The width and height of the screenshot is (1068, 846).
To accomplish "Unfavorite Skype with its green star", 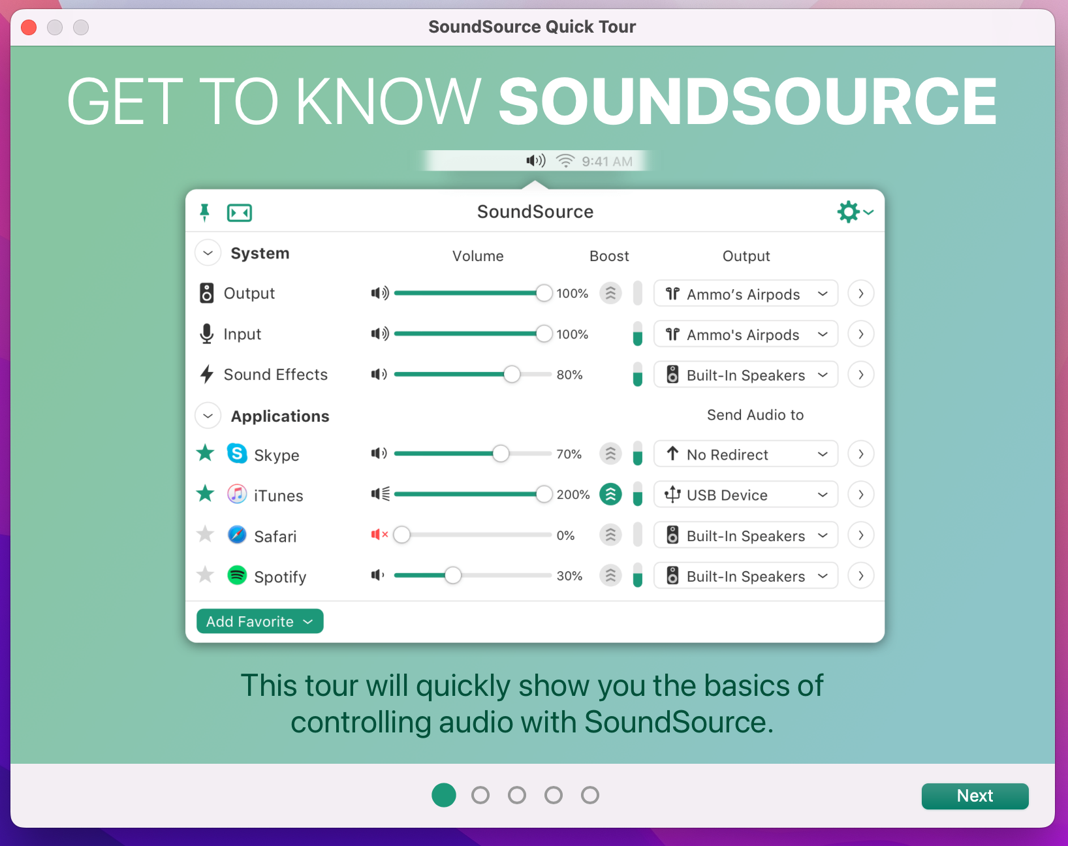I will click(x=206, y=452).
